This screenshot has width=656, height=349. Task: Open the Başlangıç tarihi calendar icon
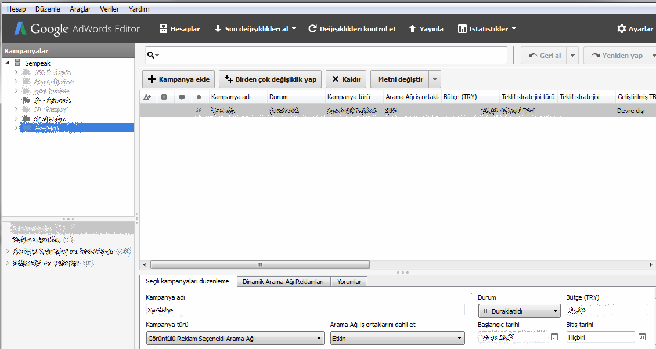[x=554, y=337]
